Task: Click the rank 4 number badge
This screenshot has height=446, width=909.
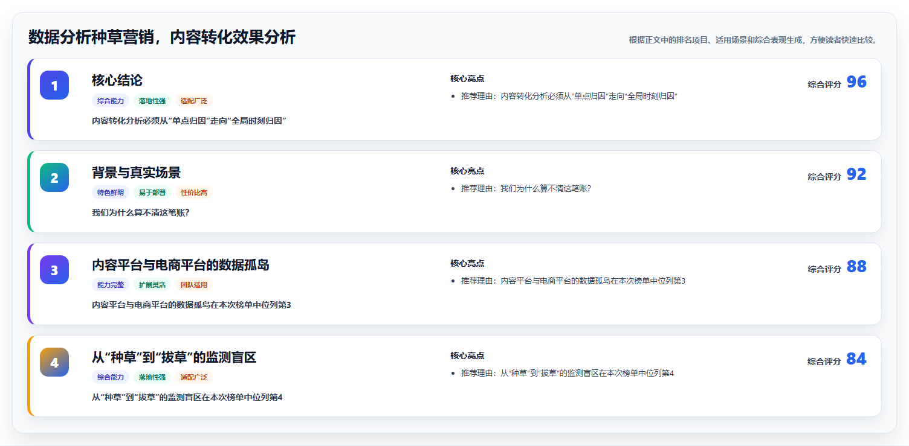Action: (x=54, y=362)
